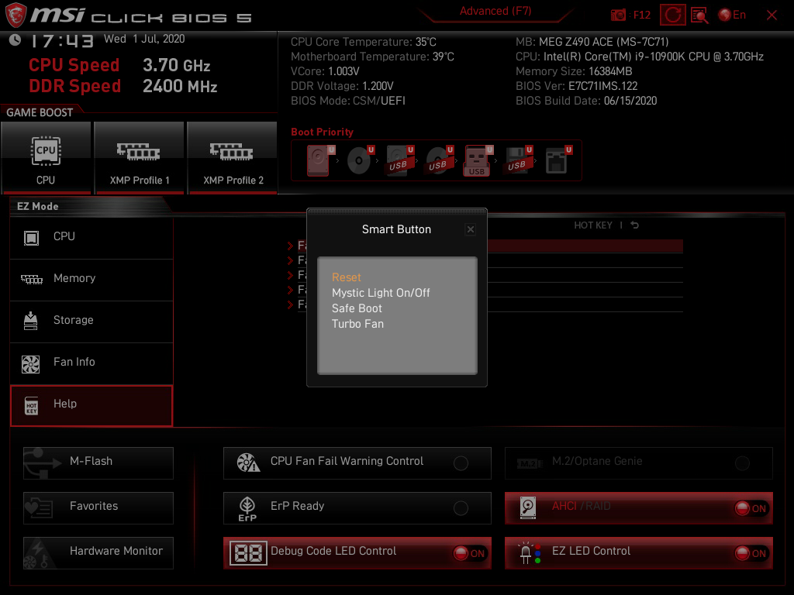Toggle the ErP Ready switch
794x595 pixels.
click(x=461, y=508)
